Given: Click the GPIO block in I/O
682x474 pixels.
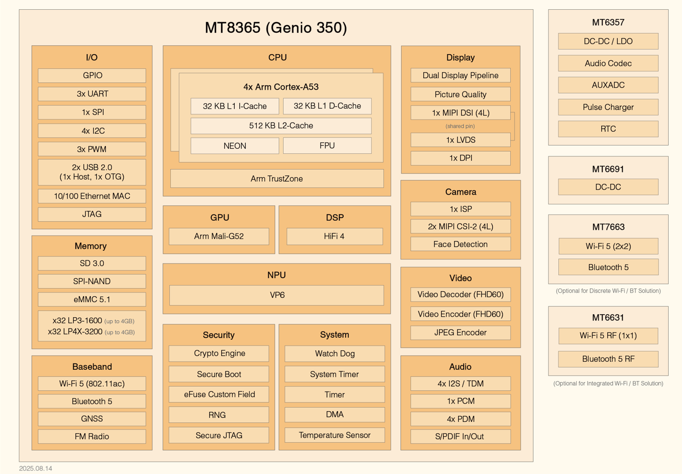Looking at the screenshot, I should coord(92,76).
